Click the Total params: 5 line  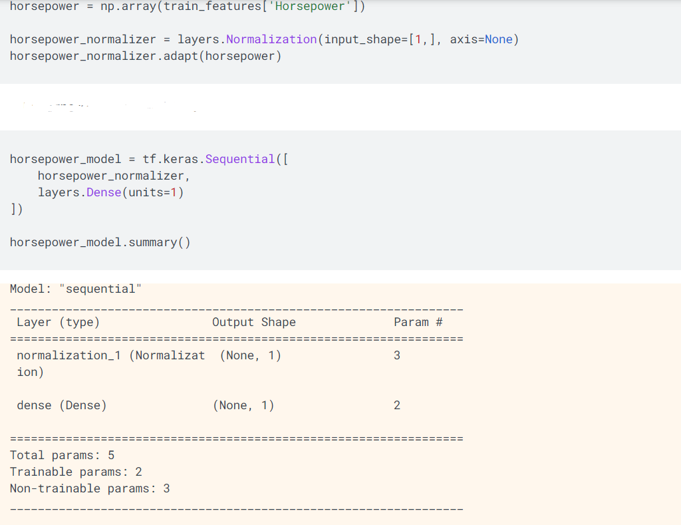[62, 455]
